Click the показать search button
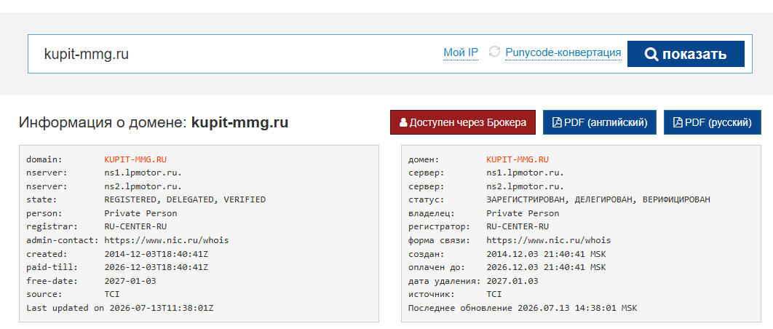 pyautogui.click(x=686, y=54)
